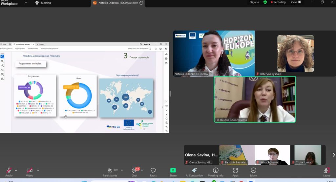Go to previous page with up arrow
This screenshot has height=182, width=336.
166,110
